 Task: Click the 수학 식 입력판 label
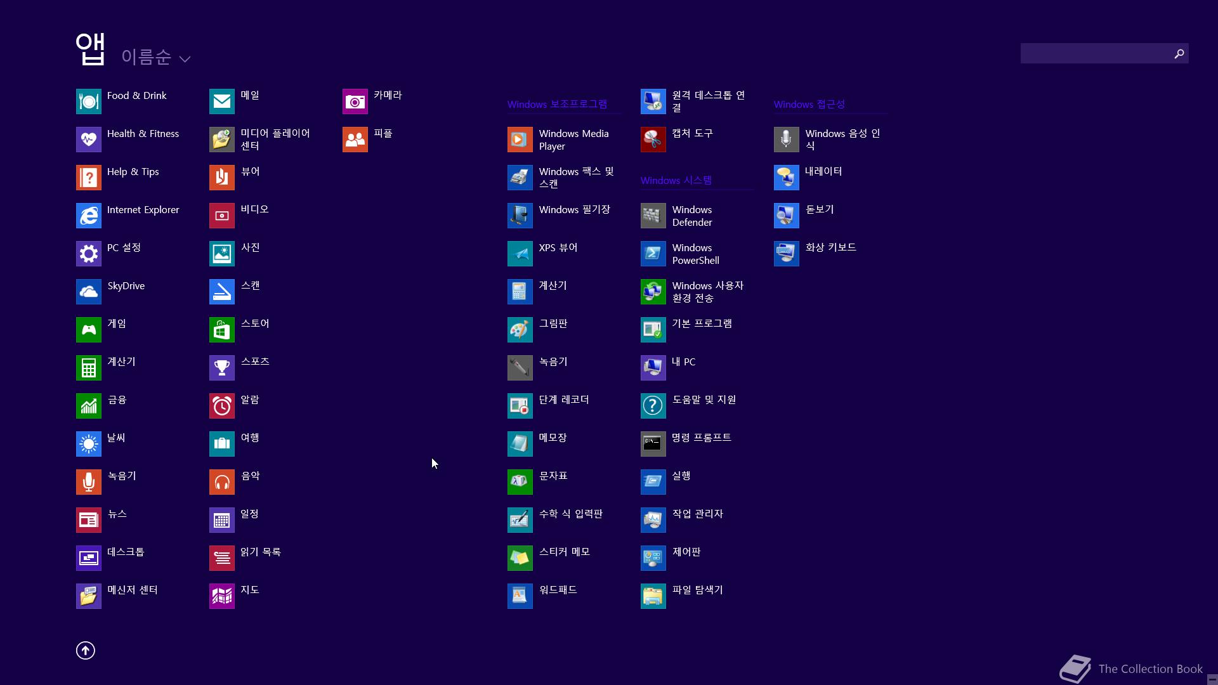(x=571, y=514)
